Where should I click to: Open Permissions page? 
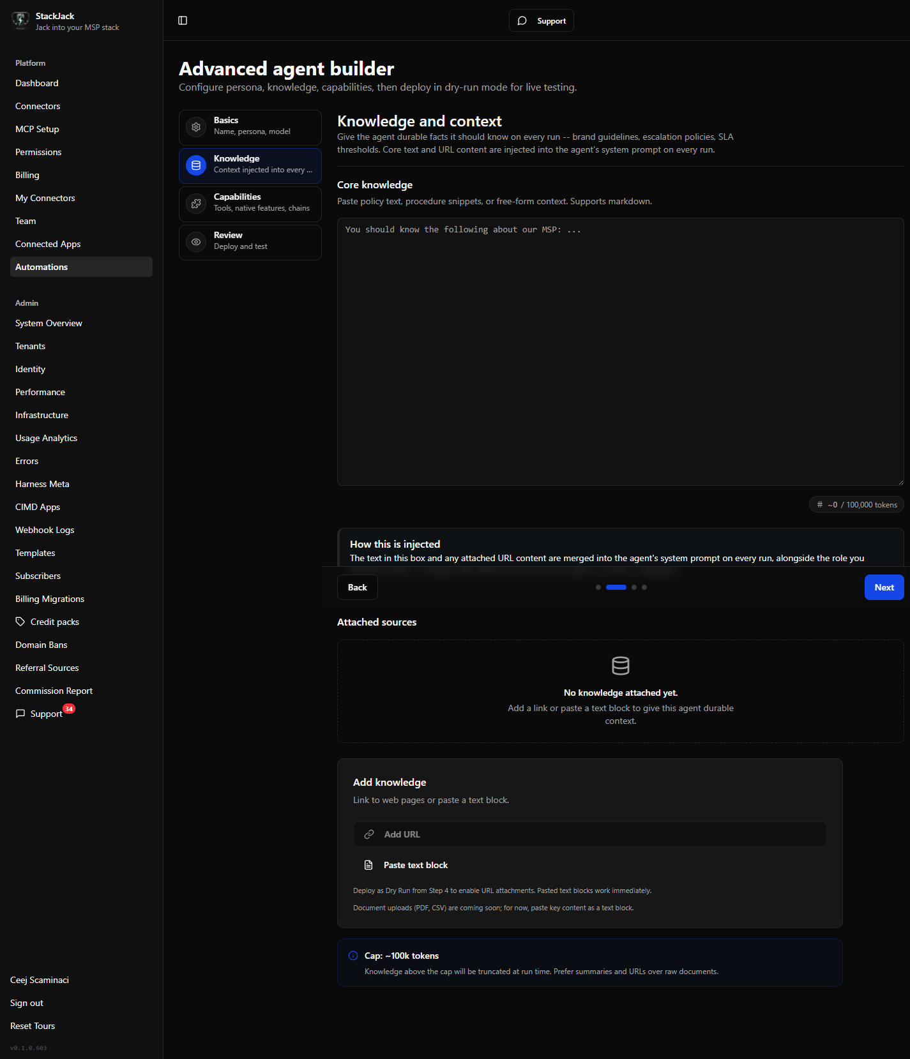[x=81, y=152]
